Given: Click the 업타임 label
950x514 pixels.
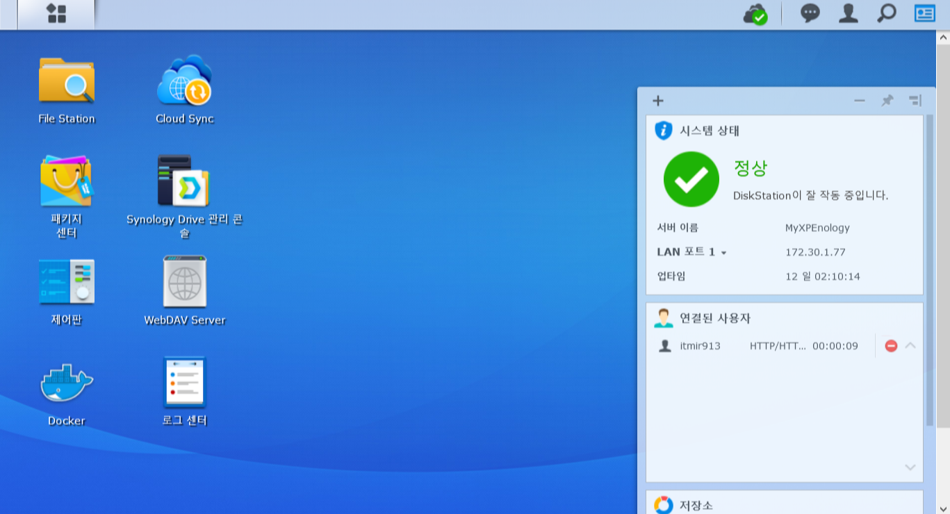Looking at the screenshot, I should coord(671,276).
